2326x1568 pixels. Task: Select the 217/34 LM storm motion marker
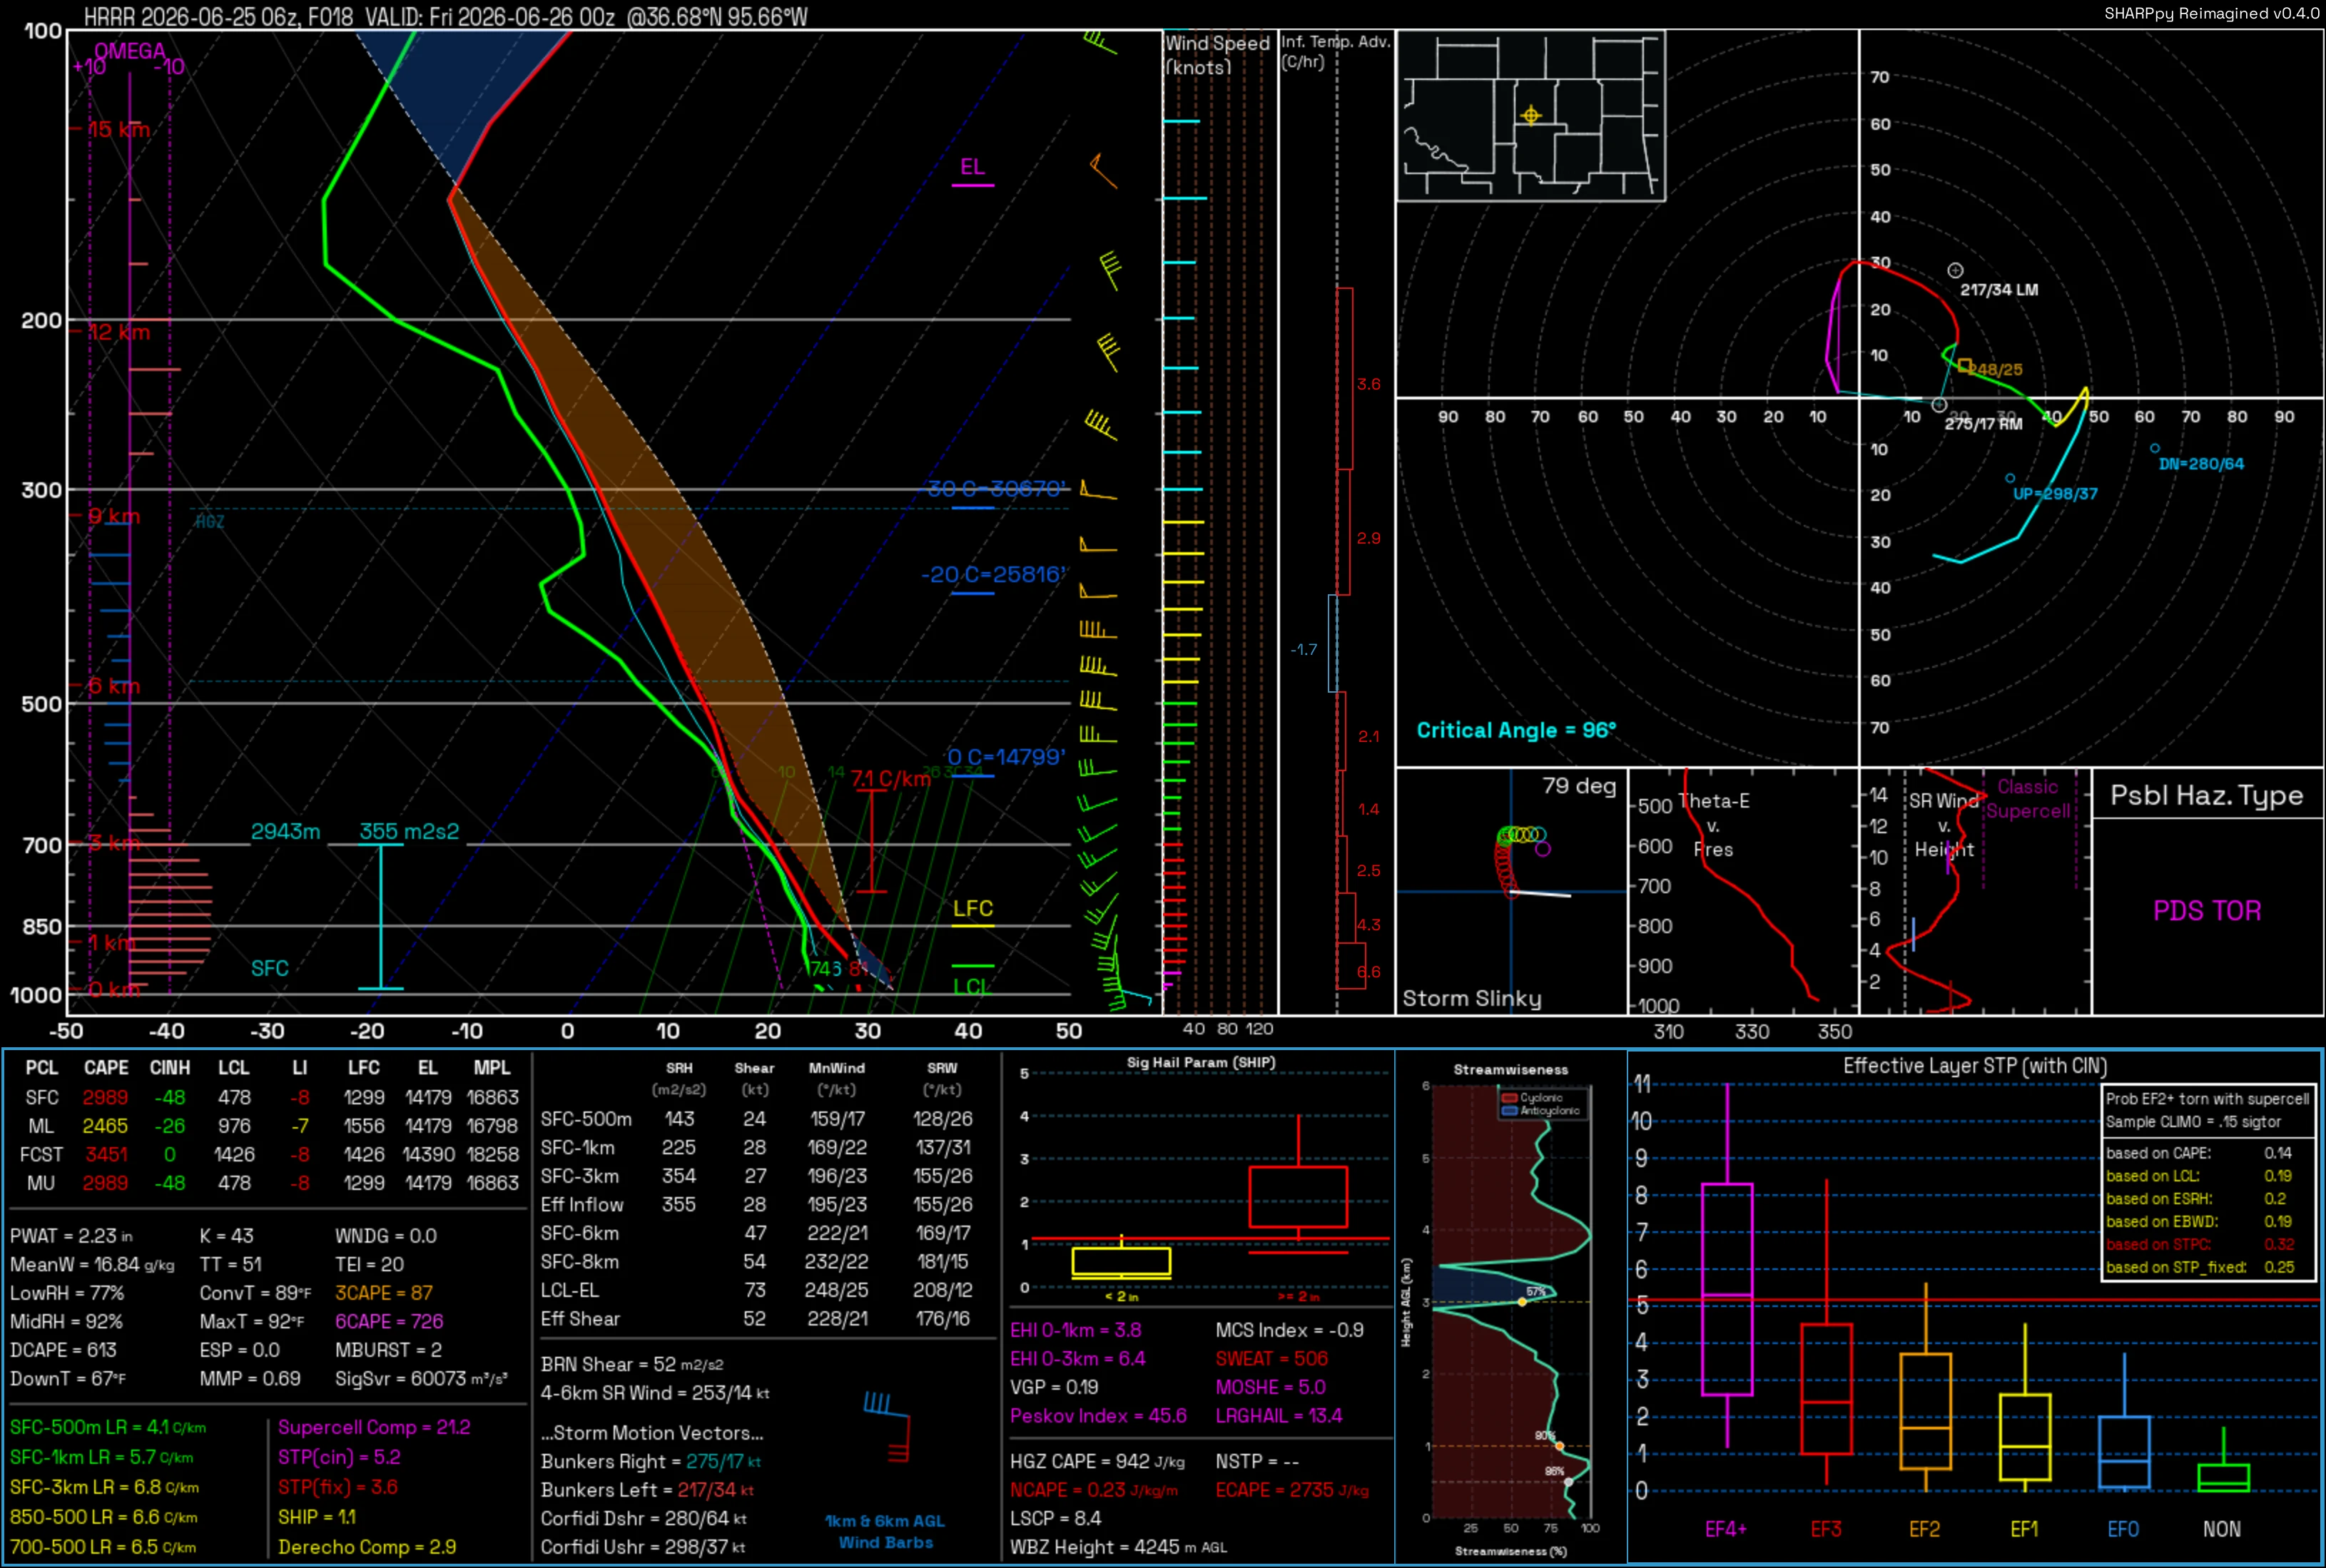click(x=1955, y=270)
